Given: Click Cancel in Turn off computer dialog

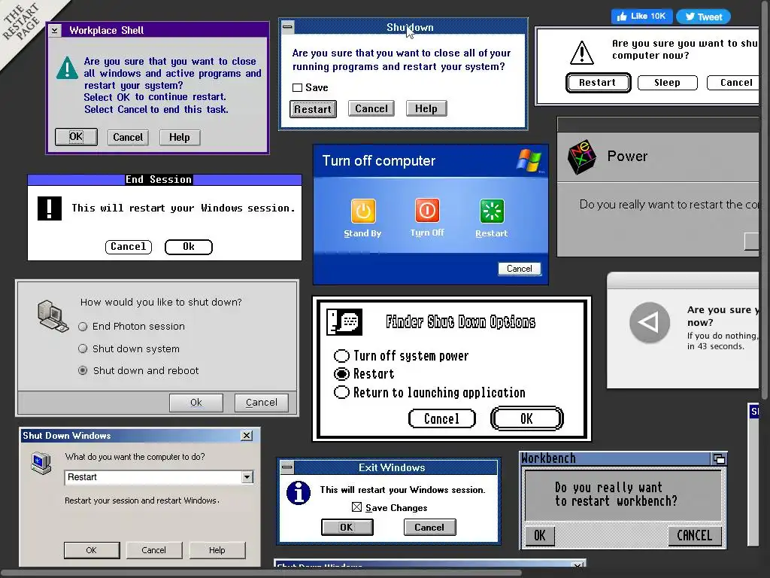Looking at the screenshot, I should 520,269.
